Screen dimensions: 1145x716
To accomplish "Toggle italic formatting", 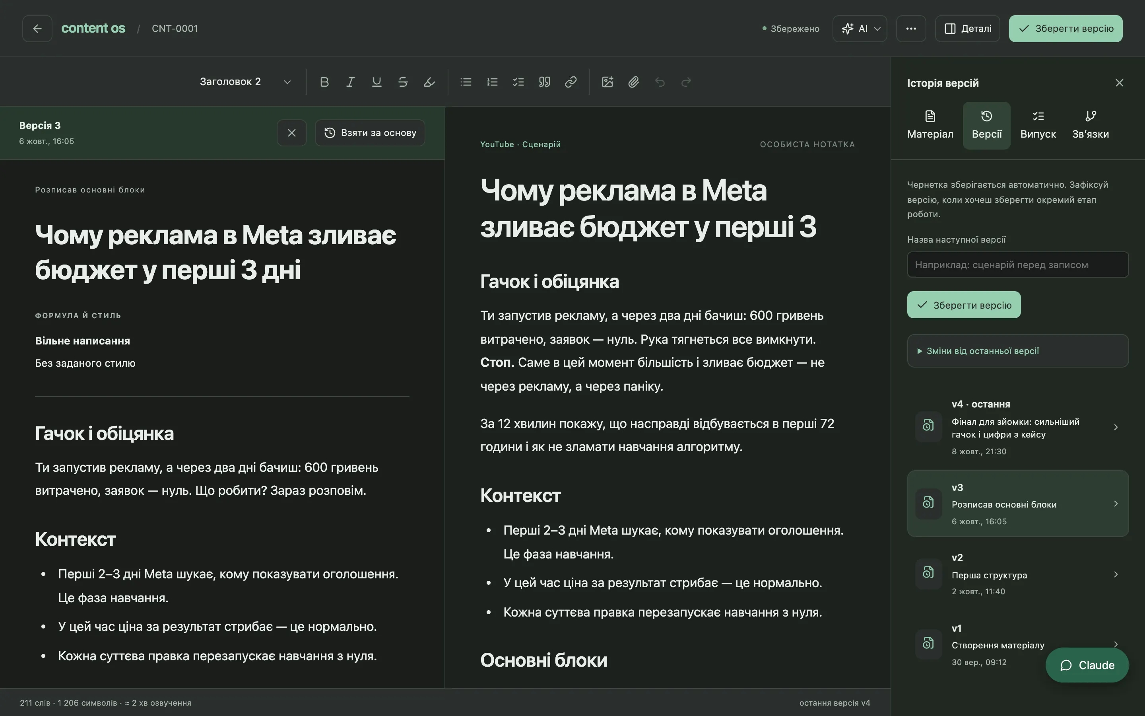I will (350, 82).
